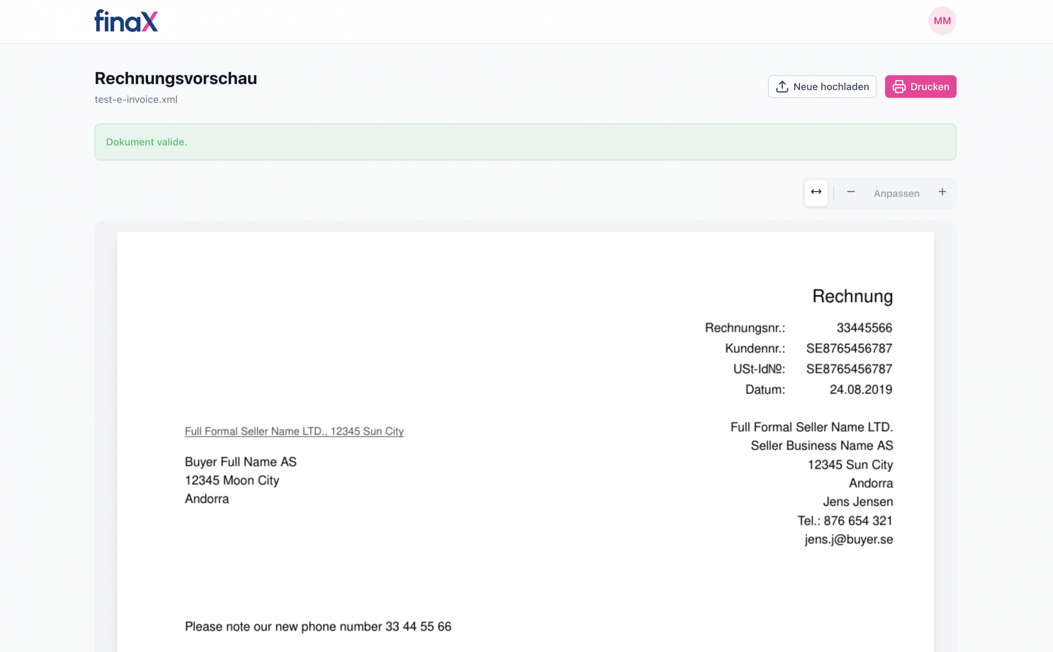Click the test-e-invoice.xml file name
Image resolution: width=1053 pixels, height=652 pixels.
tap(136, 100)
